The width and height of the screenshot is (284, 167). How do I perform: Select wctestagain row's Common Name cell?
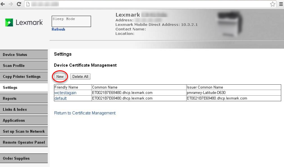139,93
